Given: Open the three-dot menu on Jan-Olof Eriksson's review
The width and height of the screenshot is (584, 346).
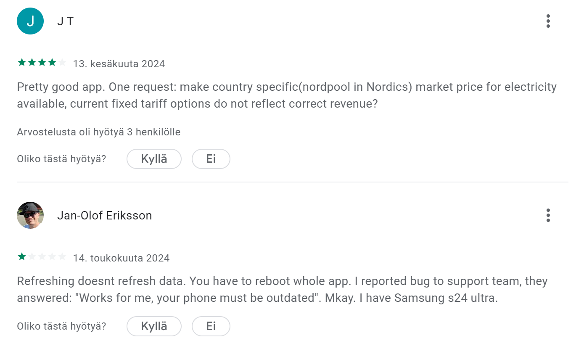Looking at the screenshot, I should (x=548, y=215).
